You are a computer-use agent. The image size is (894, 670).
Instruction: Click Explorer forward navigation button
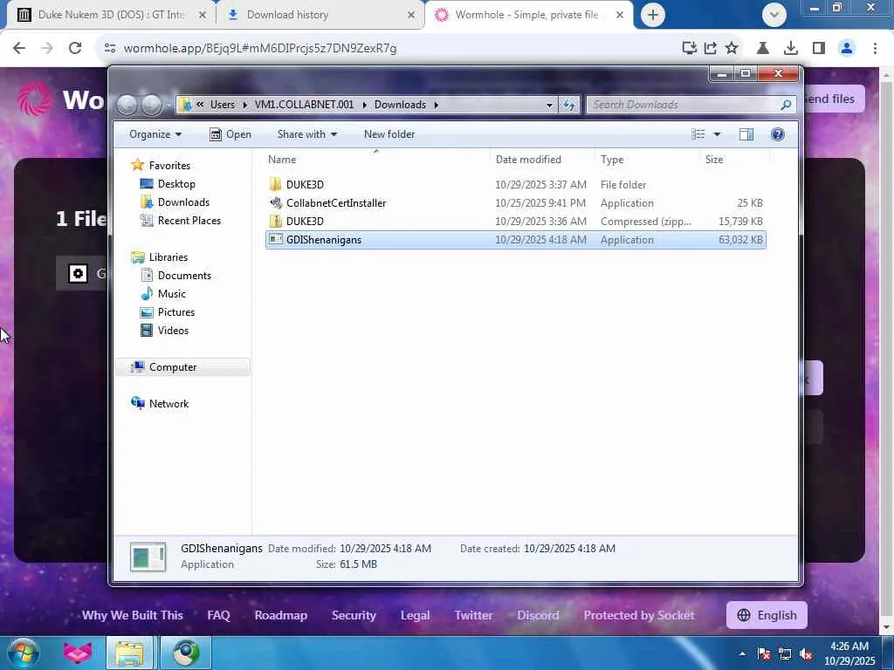tap(152, 105)
